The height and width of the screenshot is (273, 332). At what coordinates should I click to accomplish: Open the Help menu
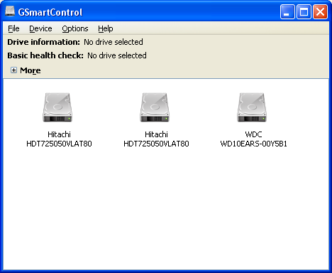pos(106,28)
